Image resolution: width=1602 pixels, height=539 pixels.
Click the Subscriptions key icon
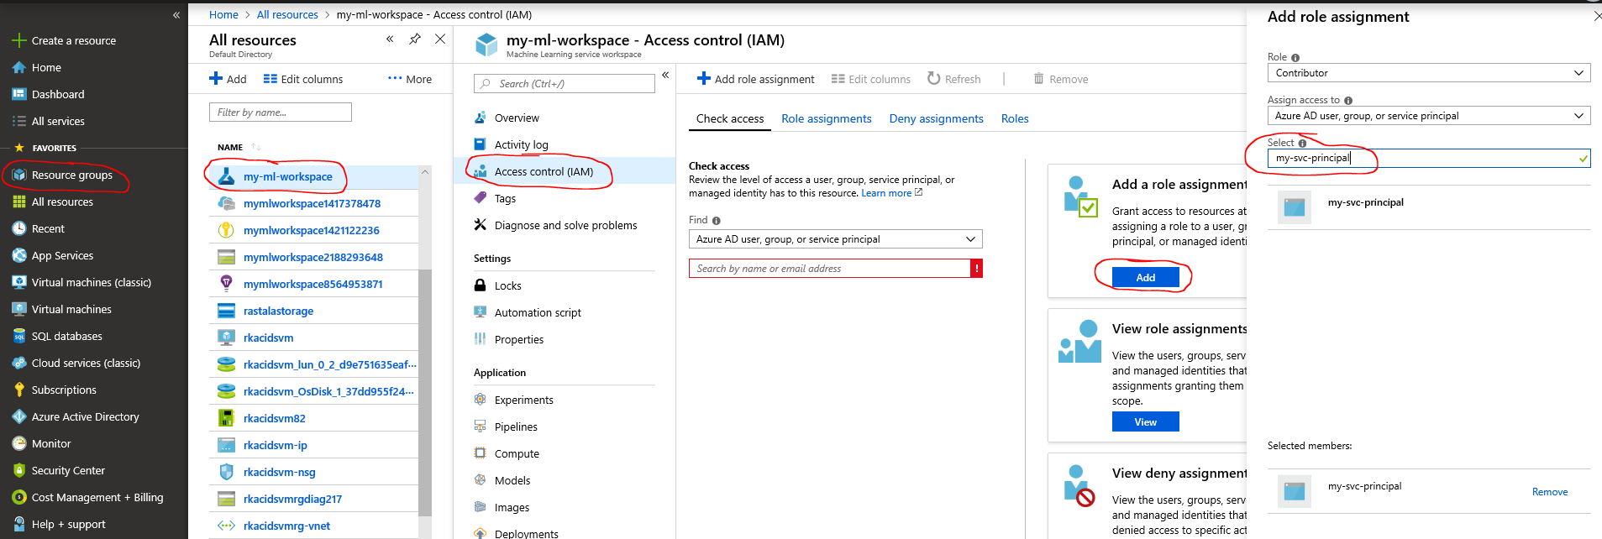coord(19,390)
